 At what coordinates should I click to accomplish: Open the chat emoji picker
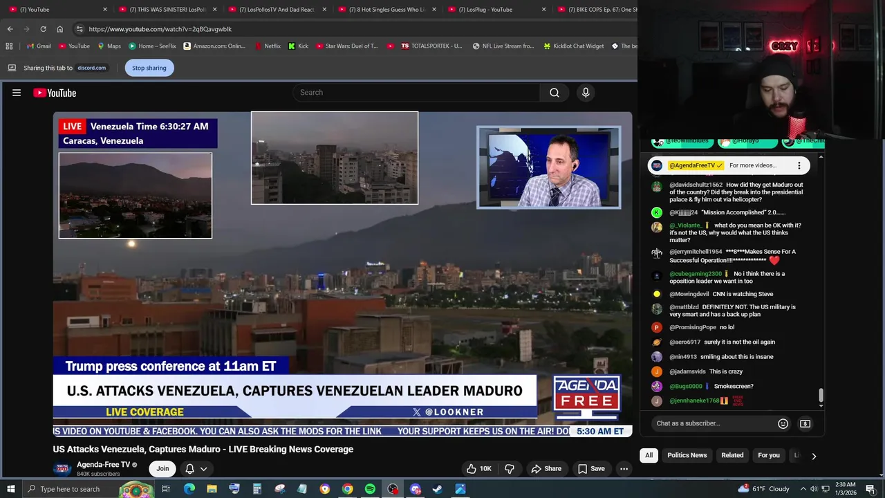click(783, 423)
